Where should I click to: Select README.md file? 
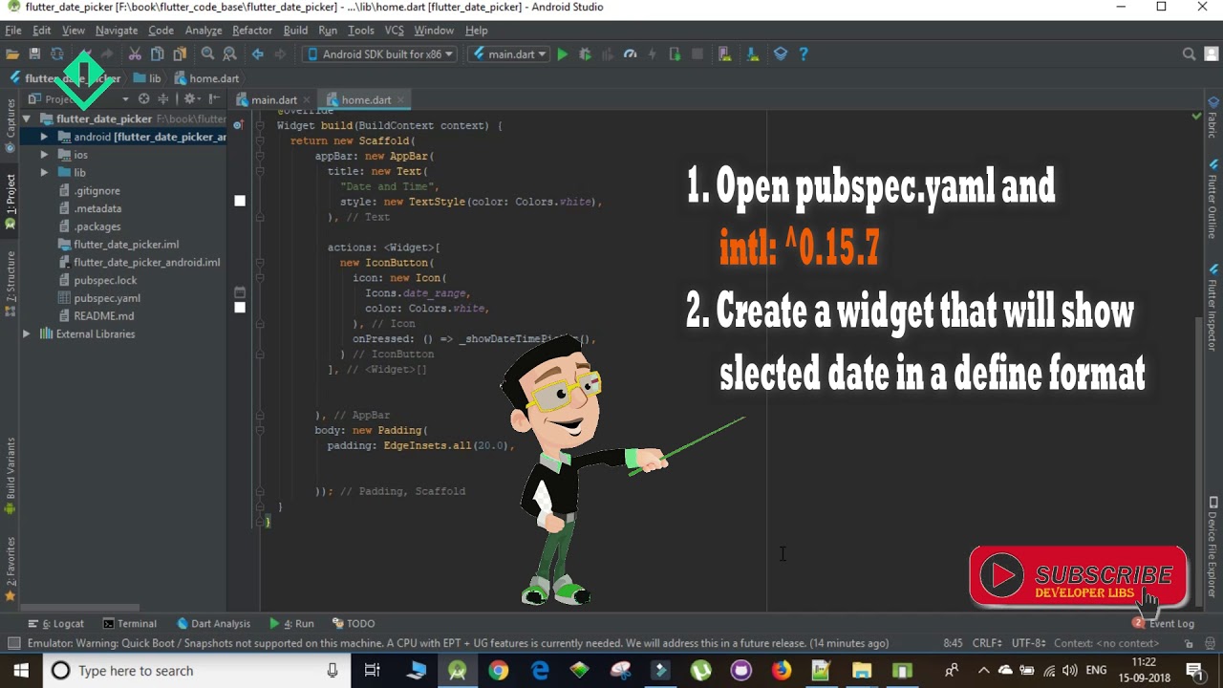103,316
